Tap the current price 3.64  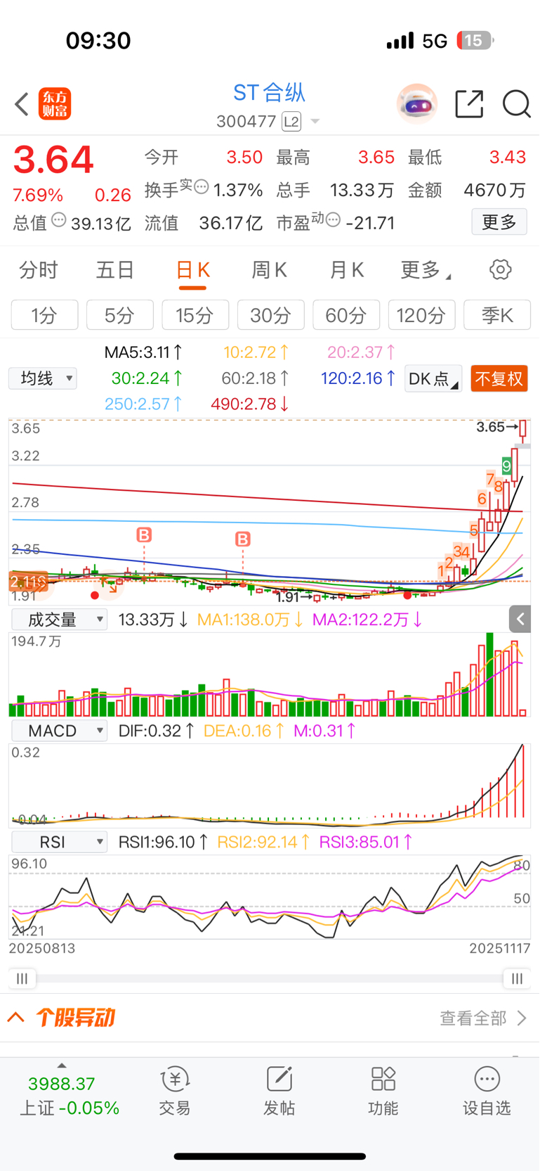click(53, 160)
